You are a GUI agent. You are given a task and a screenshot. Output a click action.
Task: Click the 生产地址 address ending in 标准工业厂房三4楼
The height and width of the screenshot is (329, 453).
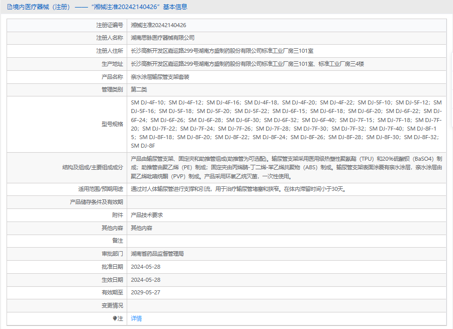pos(247,64)
